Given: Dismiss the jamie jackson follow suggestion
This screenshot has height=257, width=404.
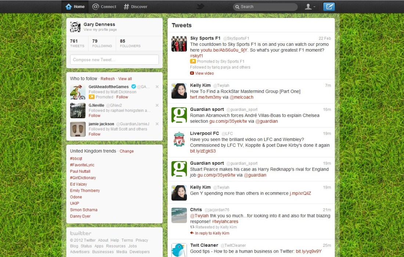Looking at the screenshot, I should pos(157,124).
